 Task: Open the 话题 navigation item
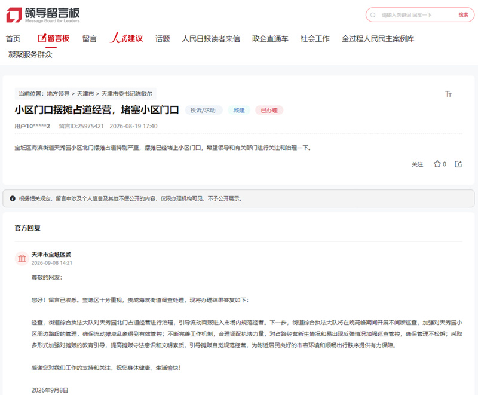(x=163, y=39)
